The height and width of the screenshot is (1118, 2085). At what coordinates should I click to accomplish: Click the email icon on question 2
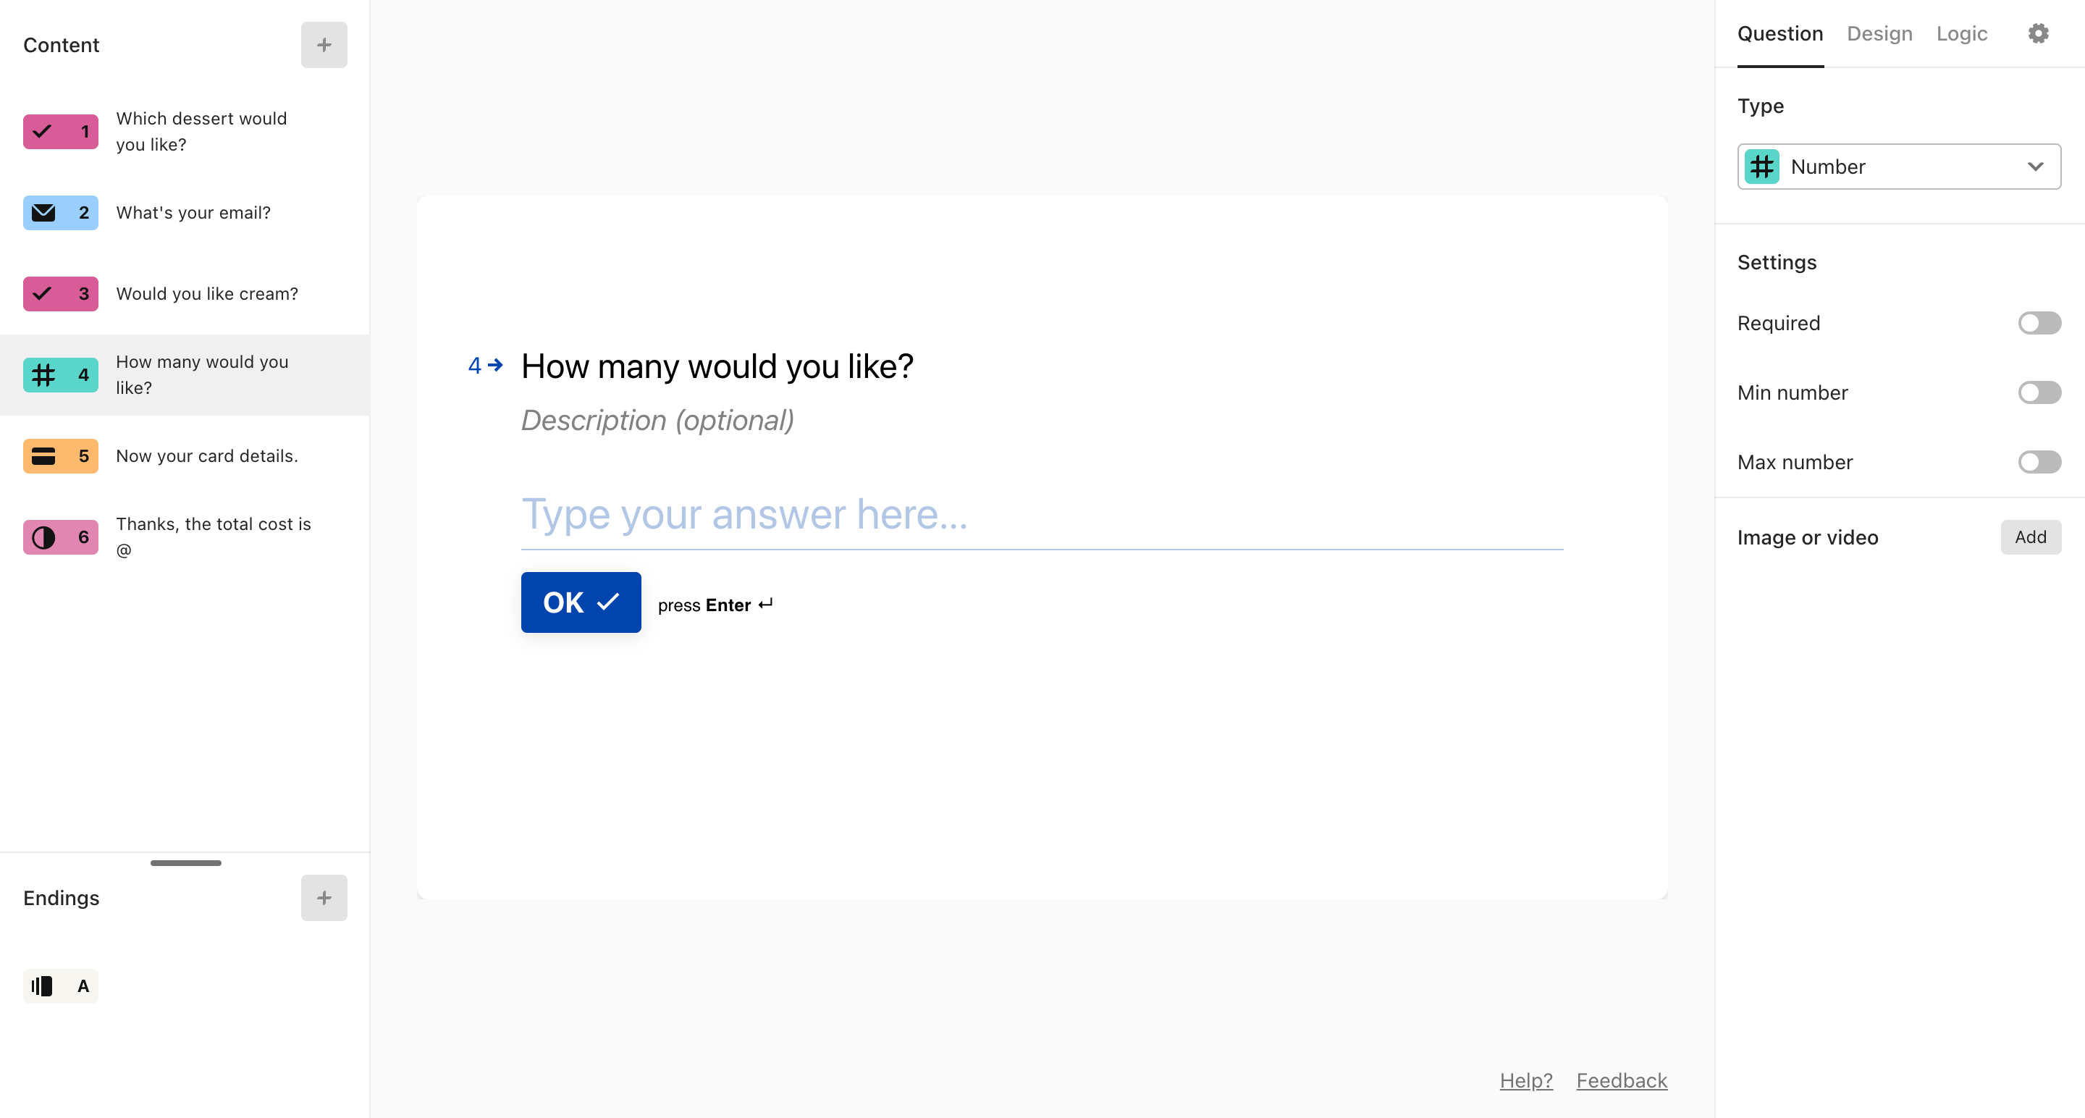[x=43, y=212]
